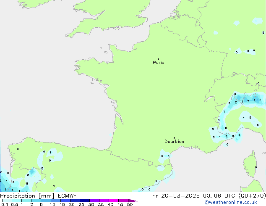Screen dimensions: 266x206
Task: Click the Paris city label
Action: click(159, 63)
